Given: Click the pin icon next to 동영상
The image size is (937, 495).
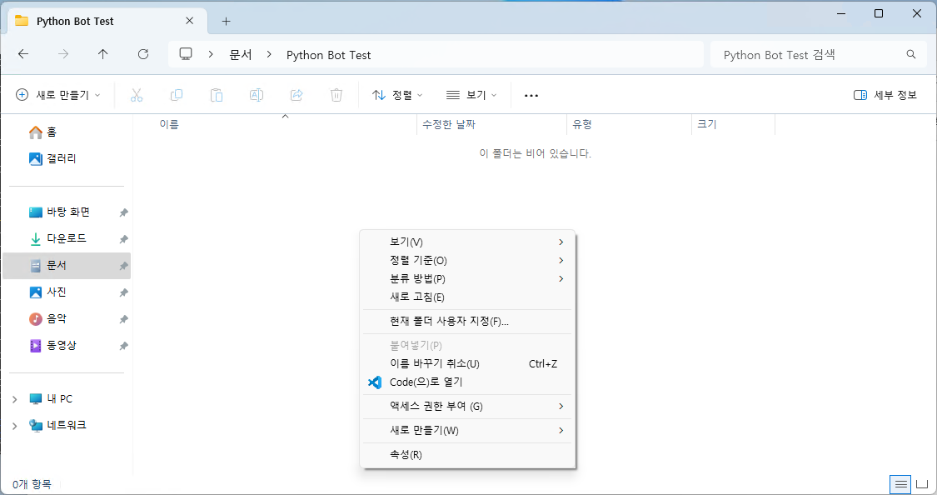Looking at the screenshot, I should pos(123,346).
